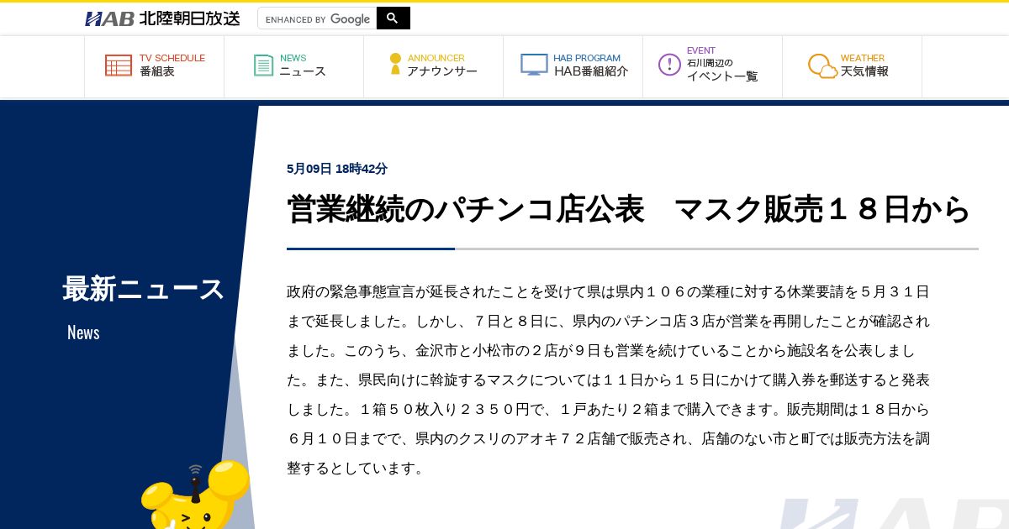Click the 最新ニュース sidebar heading

click(143, 289)
